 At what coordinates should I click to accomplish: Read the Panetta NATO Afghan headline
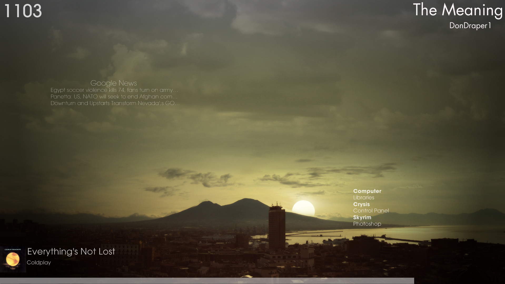click(x=114, y=97)
